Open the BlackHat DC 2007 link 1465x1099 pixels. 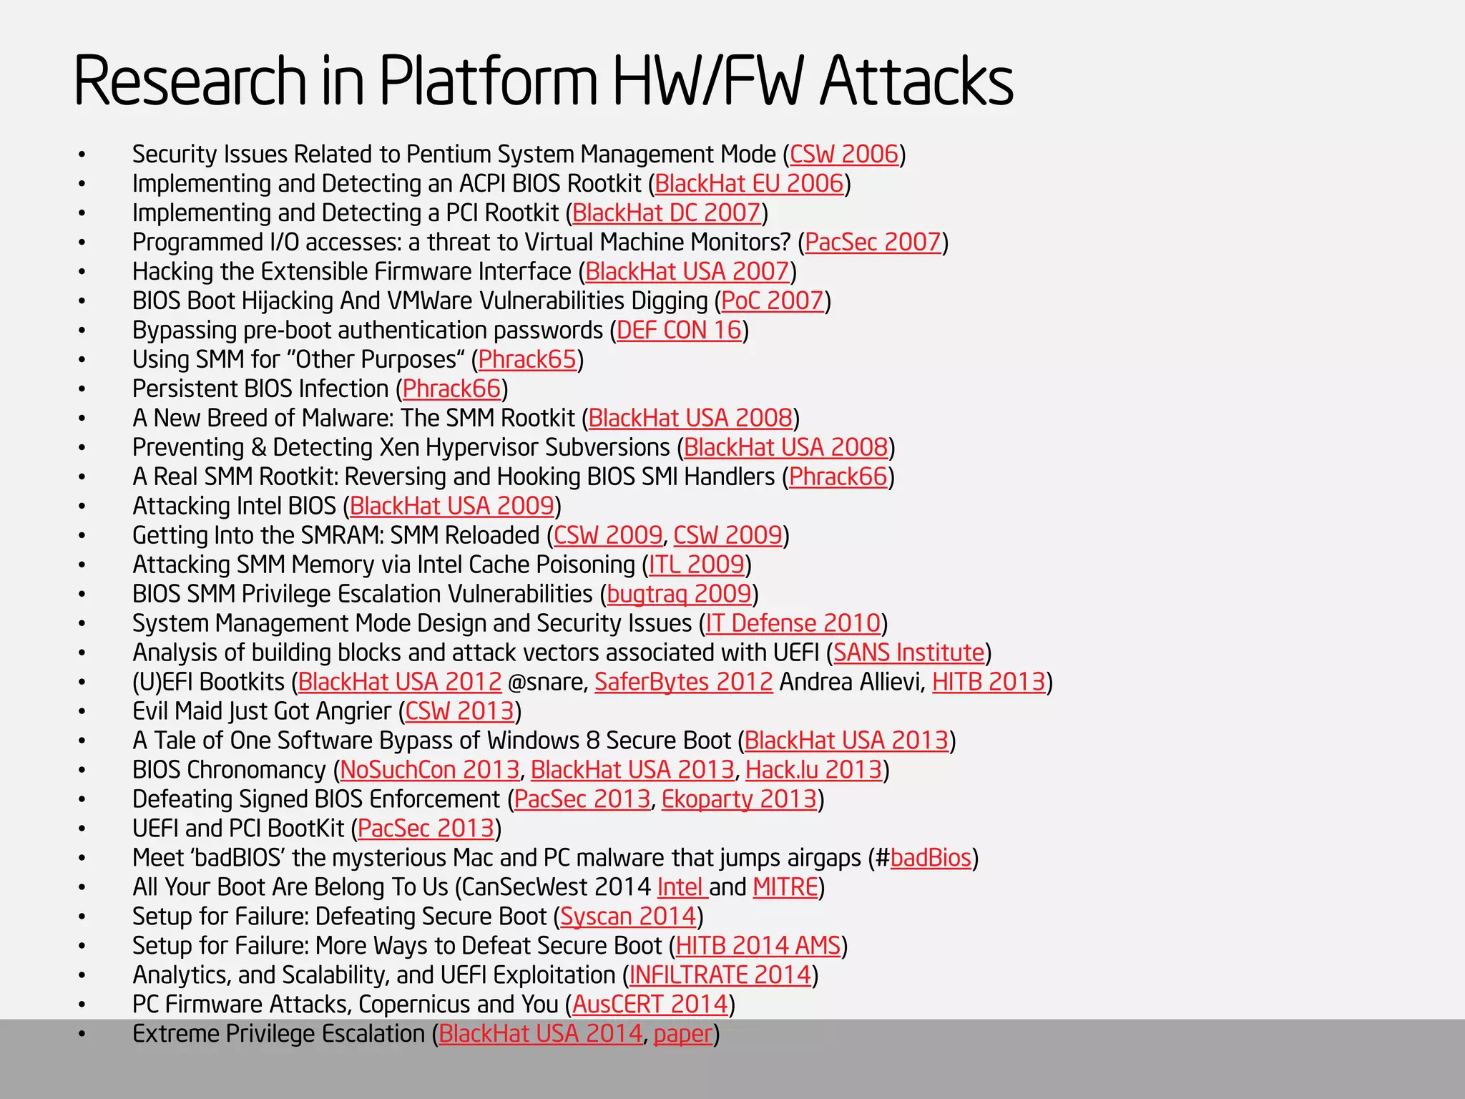click(x=667, y=213)
